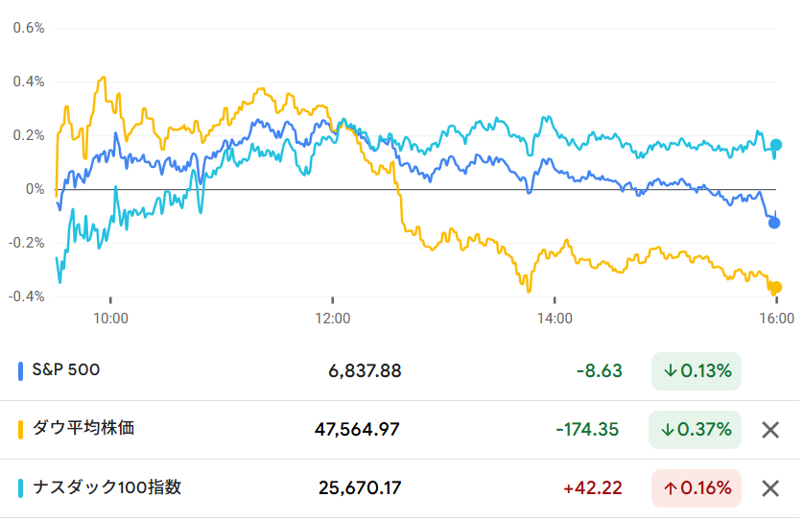Screen dimensions: 804x521
Task: Open the ダウ平均株価 index page
Action: pos(83,429)
